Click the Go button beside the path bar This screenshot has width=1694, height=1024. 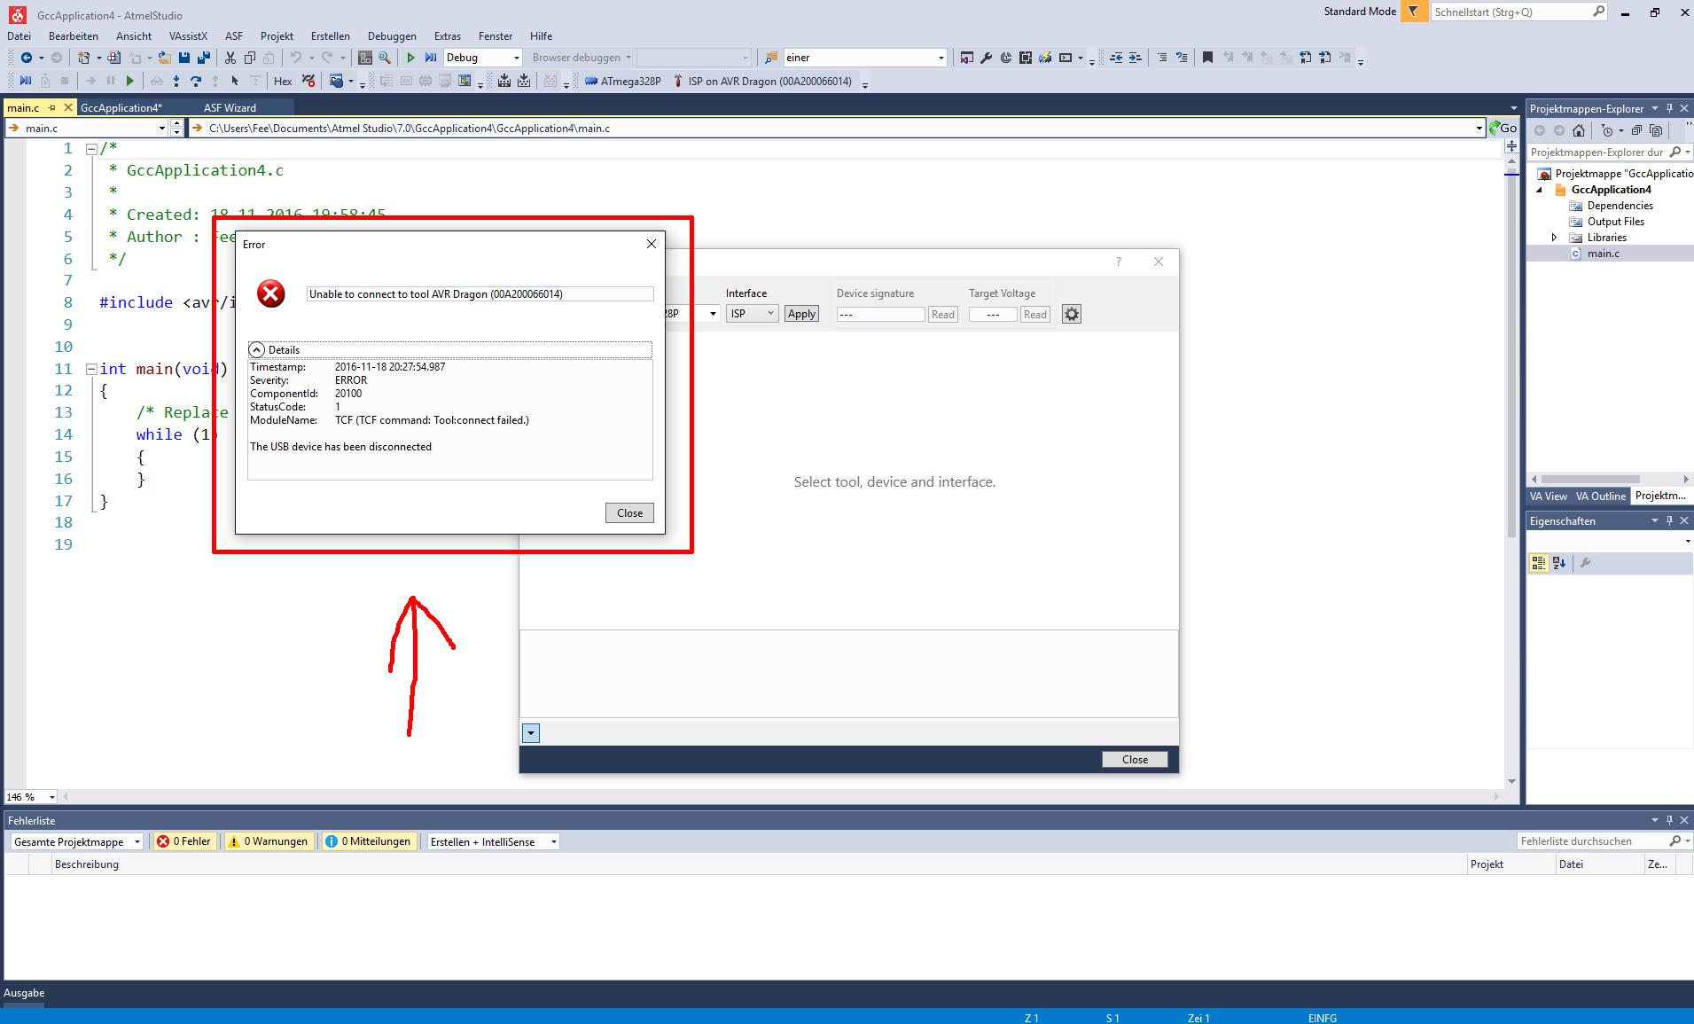[x=1503, y=129]
